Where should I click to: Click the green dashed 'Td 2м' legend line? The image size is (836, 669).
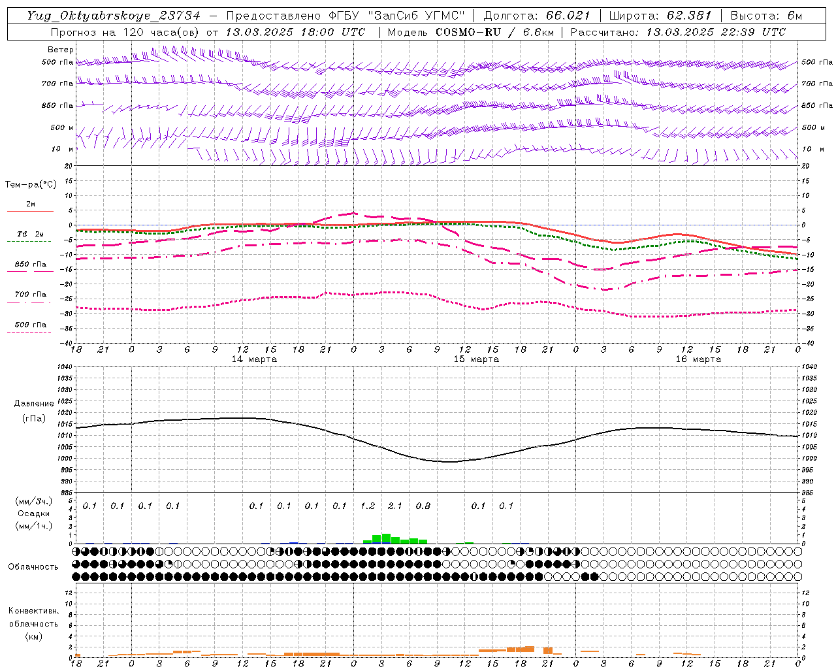tap(30, 241)
